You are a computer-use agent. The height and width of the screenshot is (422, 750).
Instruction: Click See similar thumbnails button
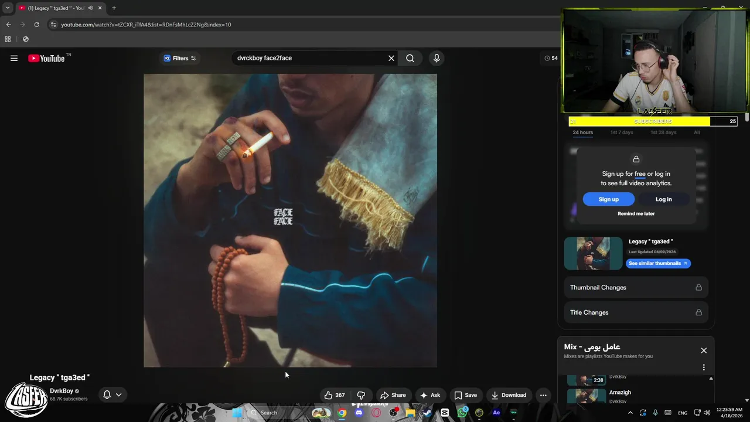(x=658, y=263)
